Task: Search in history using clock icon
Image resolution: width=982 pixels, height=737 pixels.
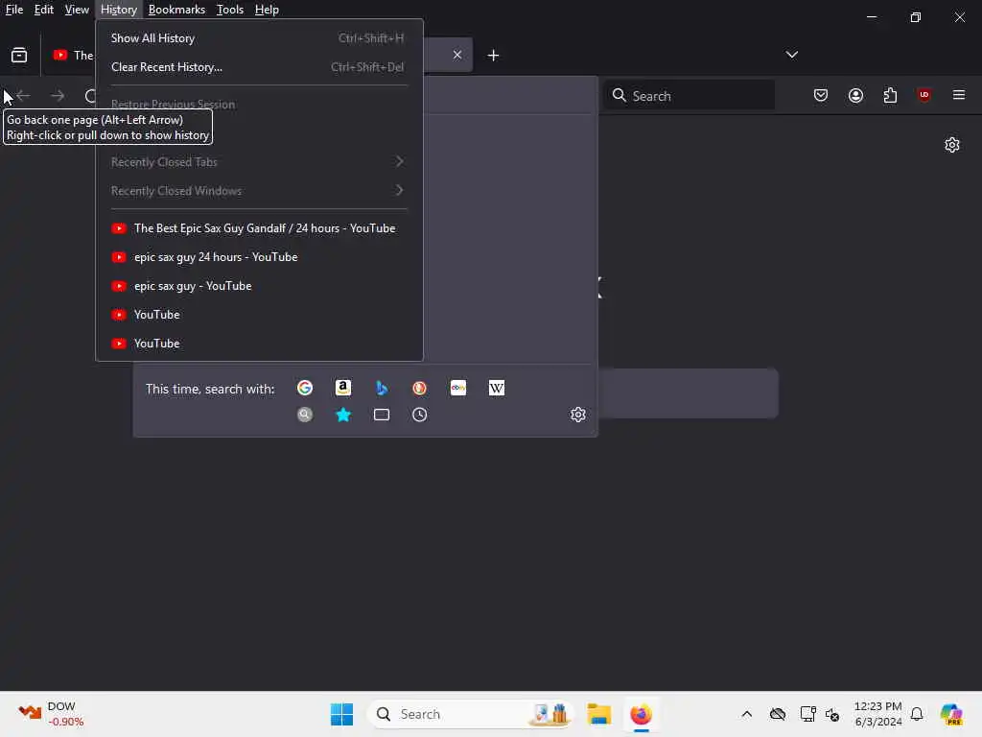Action: [420, 415]
